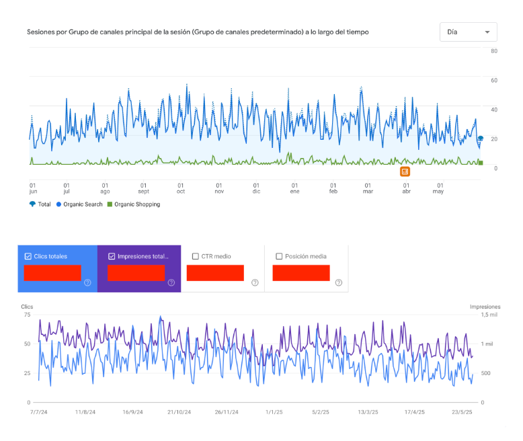
Task: Click the green endpoint square on sessions chart
Action: (x=480, y=163)
